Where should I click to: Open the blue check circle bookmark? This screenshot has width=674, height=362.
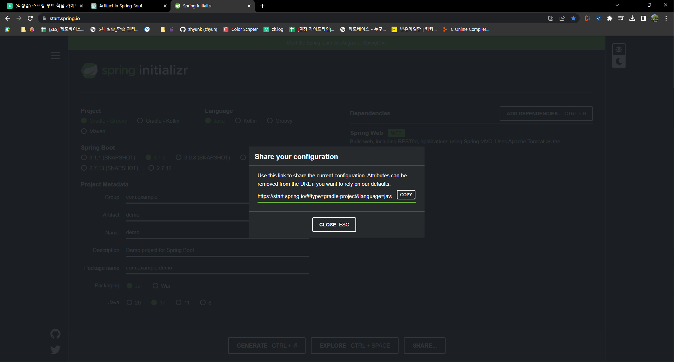coord(147,29)
